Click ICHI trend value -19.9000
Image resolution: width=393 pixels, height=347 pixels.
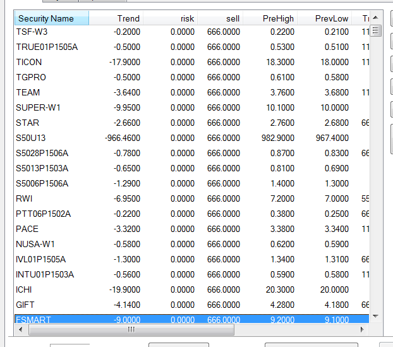coord(124,289)
